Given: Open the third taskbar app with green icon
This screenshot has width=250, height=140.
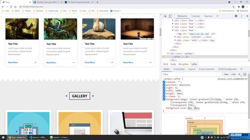Looking at the screenshot, I should click(59, 137).
